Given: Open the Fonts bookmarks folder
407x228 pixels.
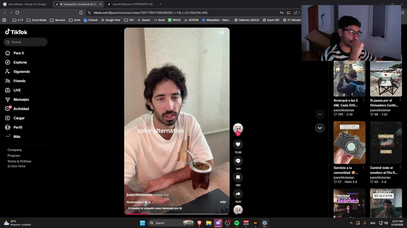Looking at the screenshot, I should pos(75,20).
